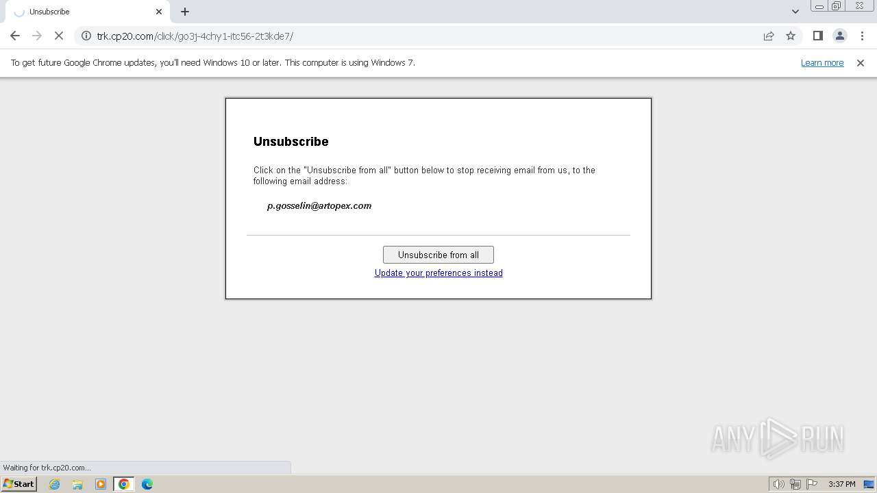Minimize the Chrome window
Viewport: 877px width, 493px height.
819,6
